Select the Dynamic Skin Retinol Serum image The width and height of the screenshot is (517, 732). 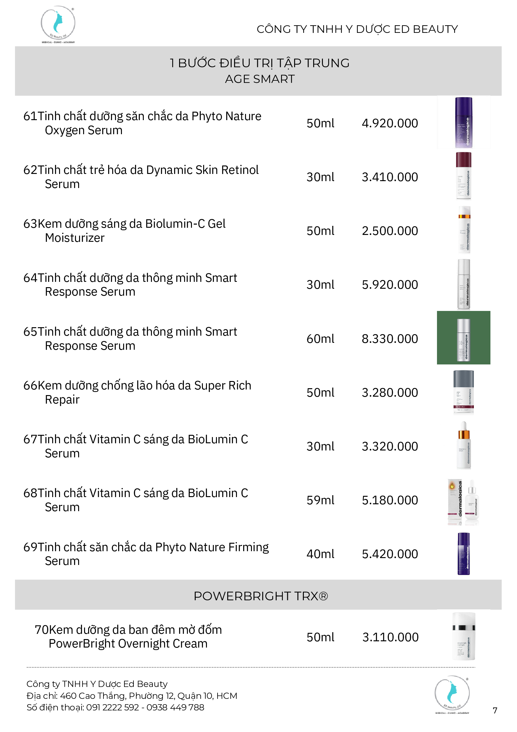464,176
